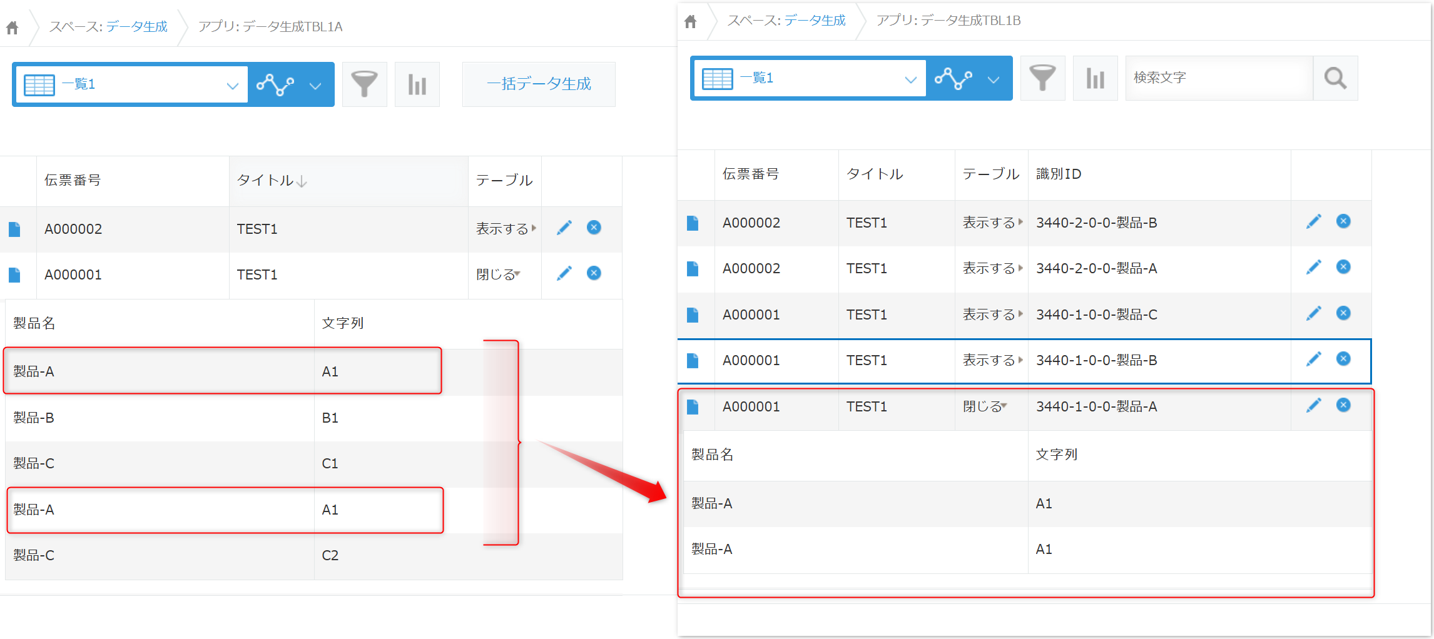Open 一覧1 view dropdown in TBL1A
The width and height of the screenshot is (1434, 639).
pos(131,84)
